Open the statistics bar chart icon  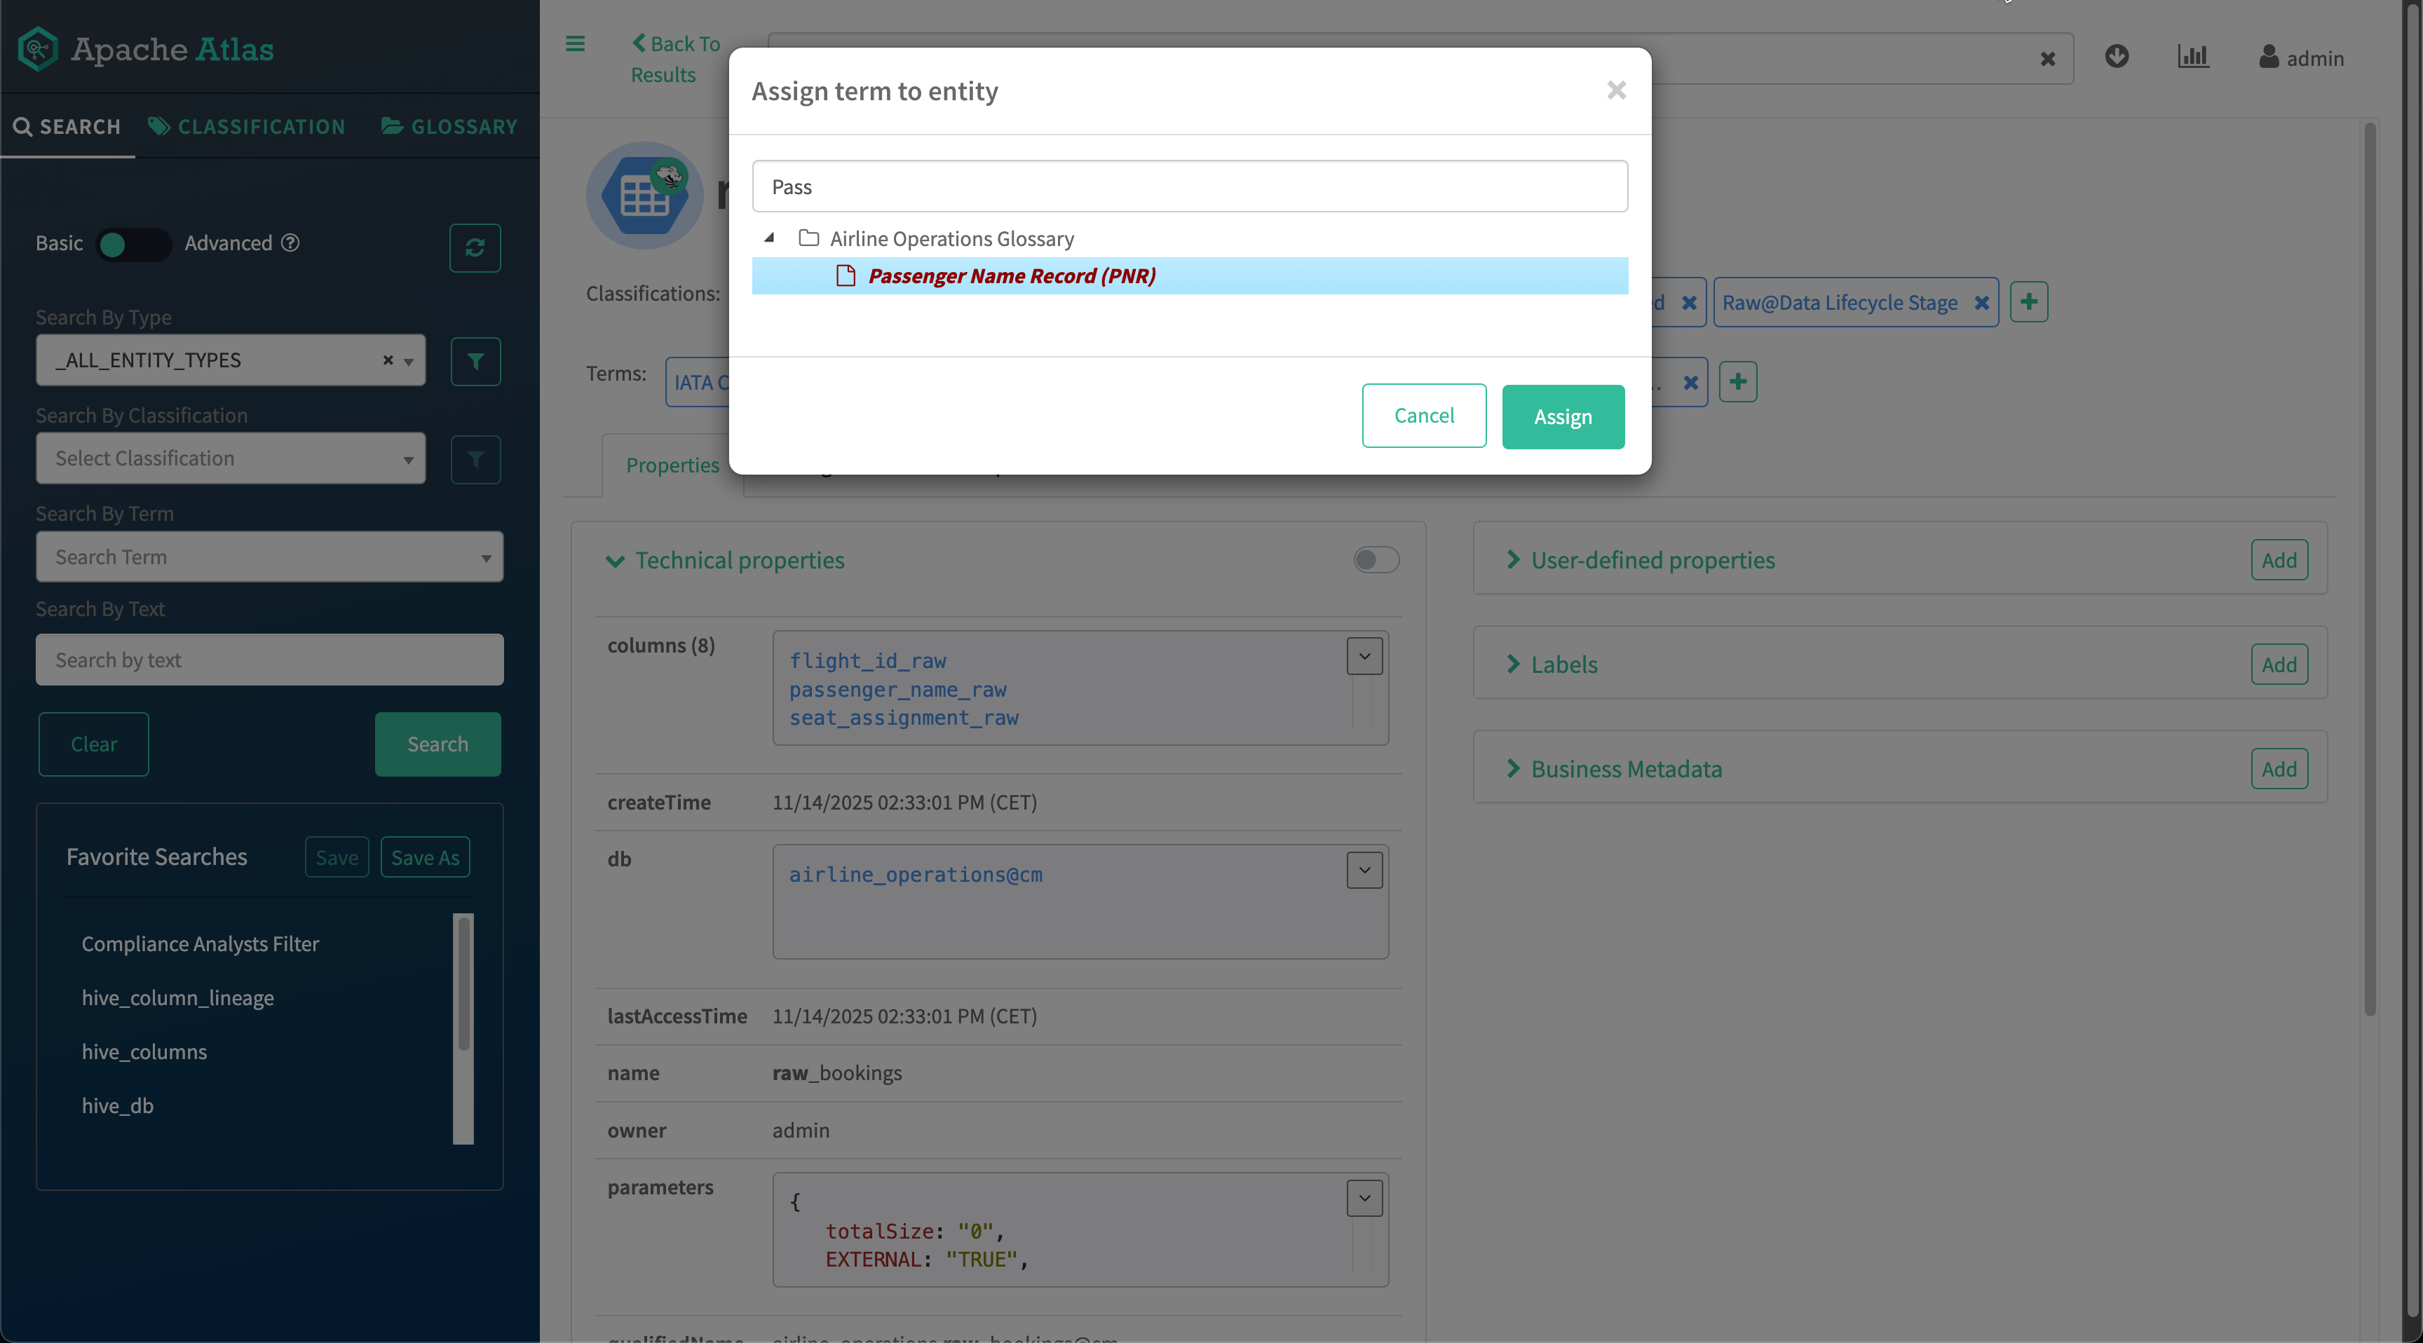tap(2192, 57)
